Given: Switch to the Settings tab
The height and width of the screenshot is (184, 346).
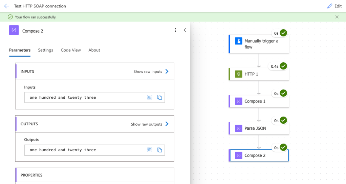Looking at the screenshot, I should tap(45, 50).
